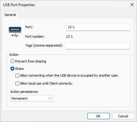Open the Action persistence dropdown

coord(32,98)
